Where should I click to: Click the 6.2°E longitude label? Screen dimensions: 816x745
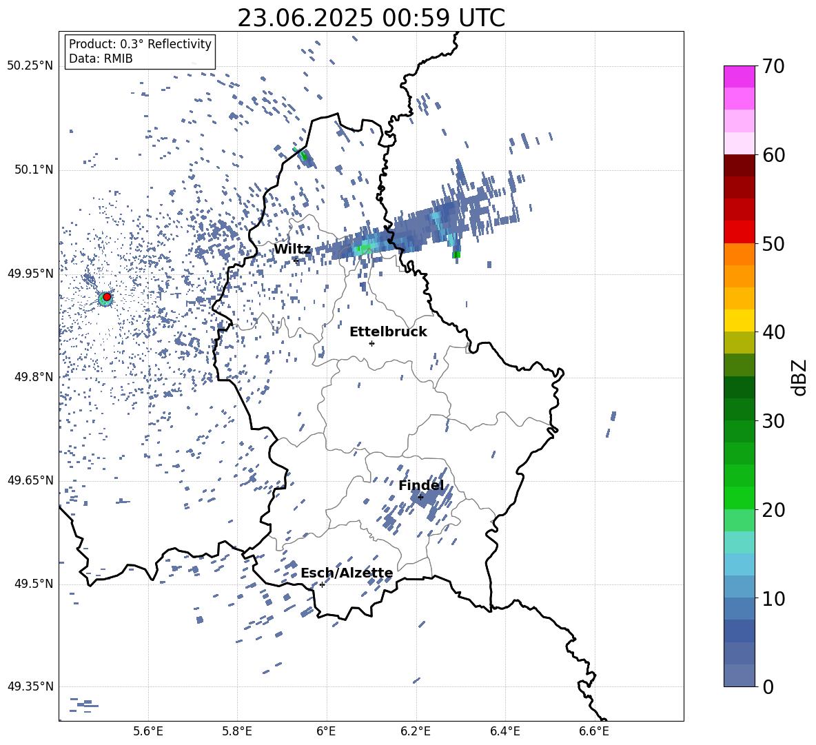(416, 731)
